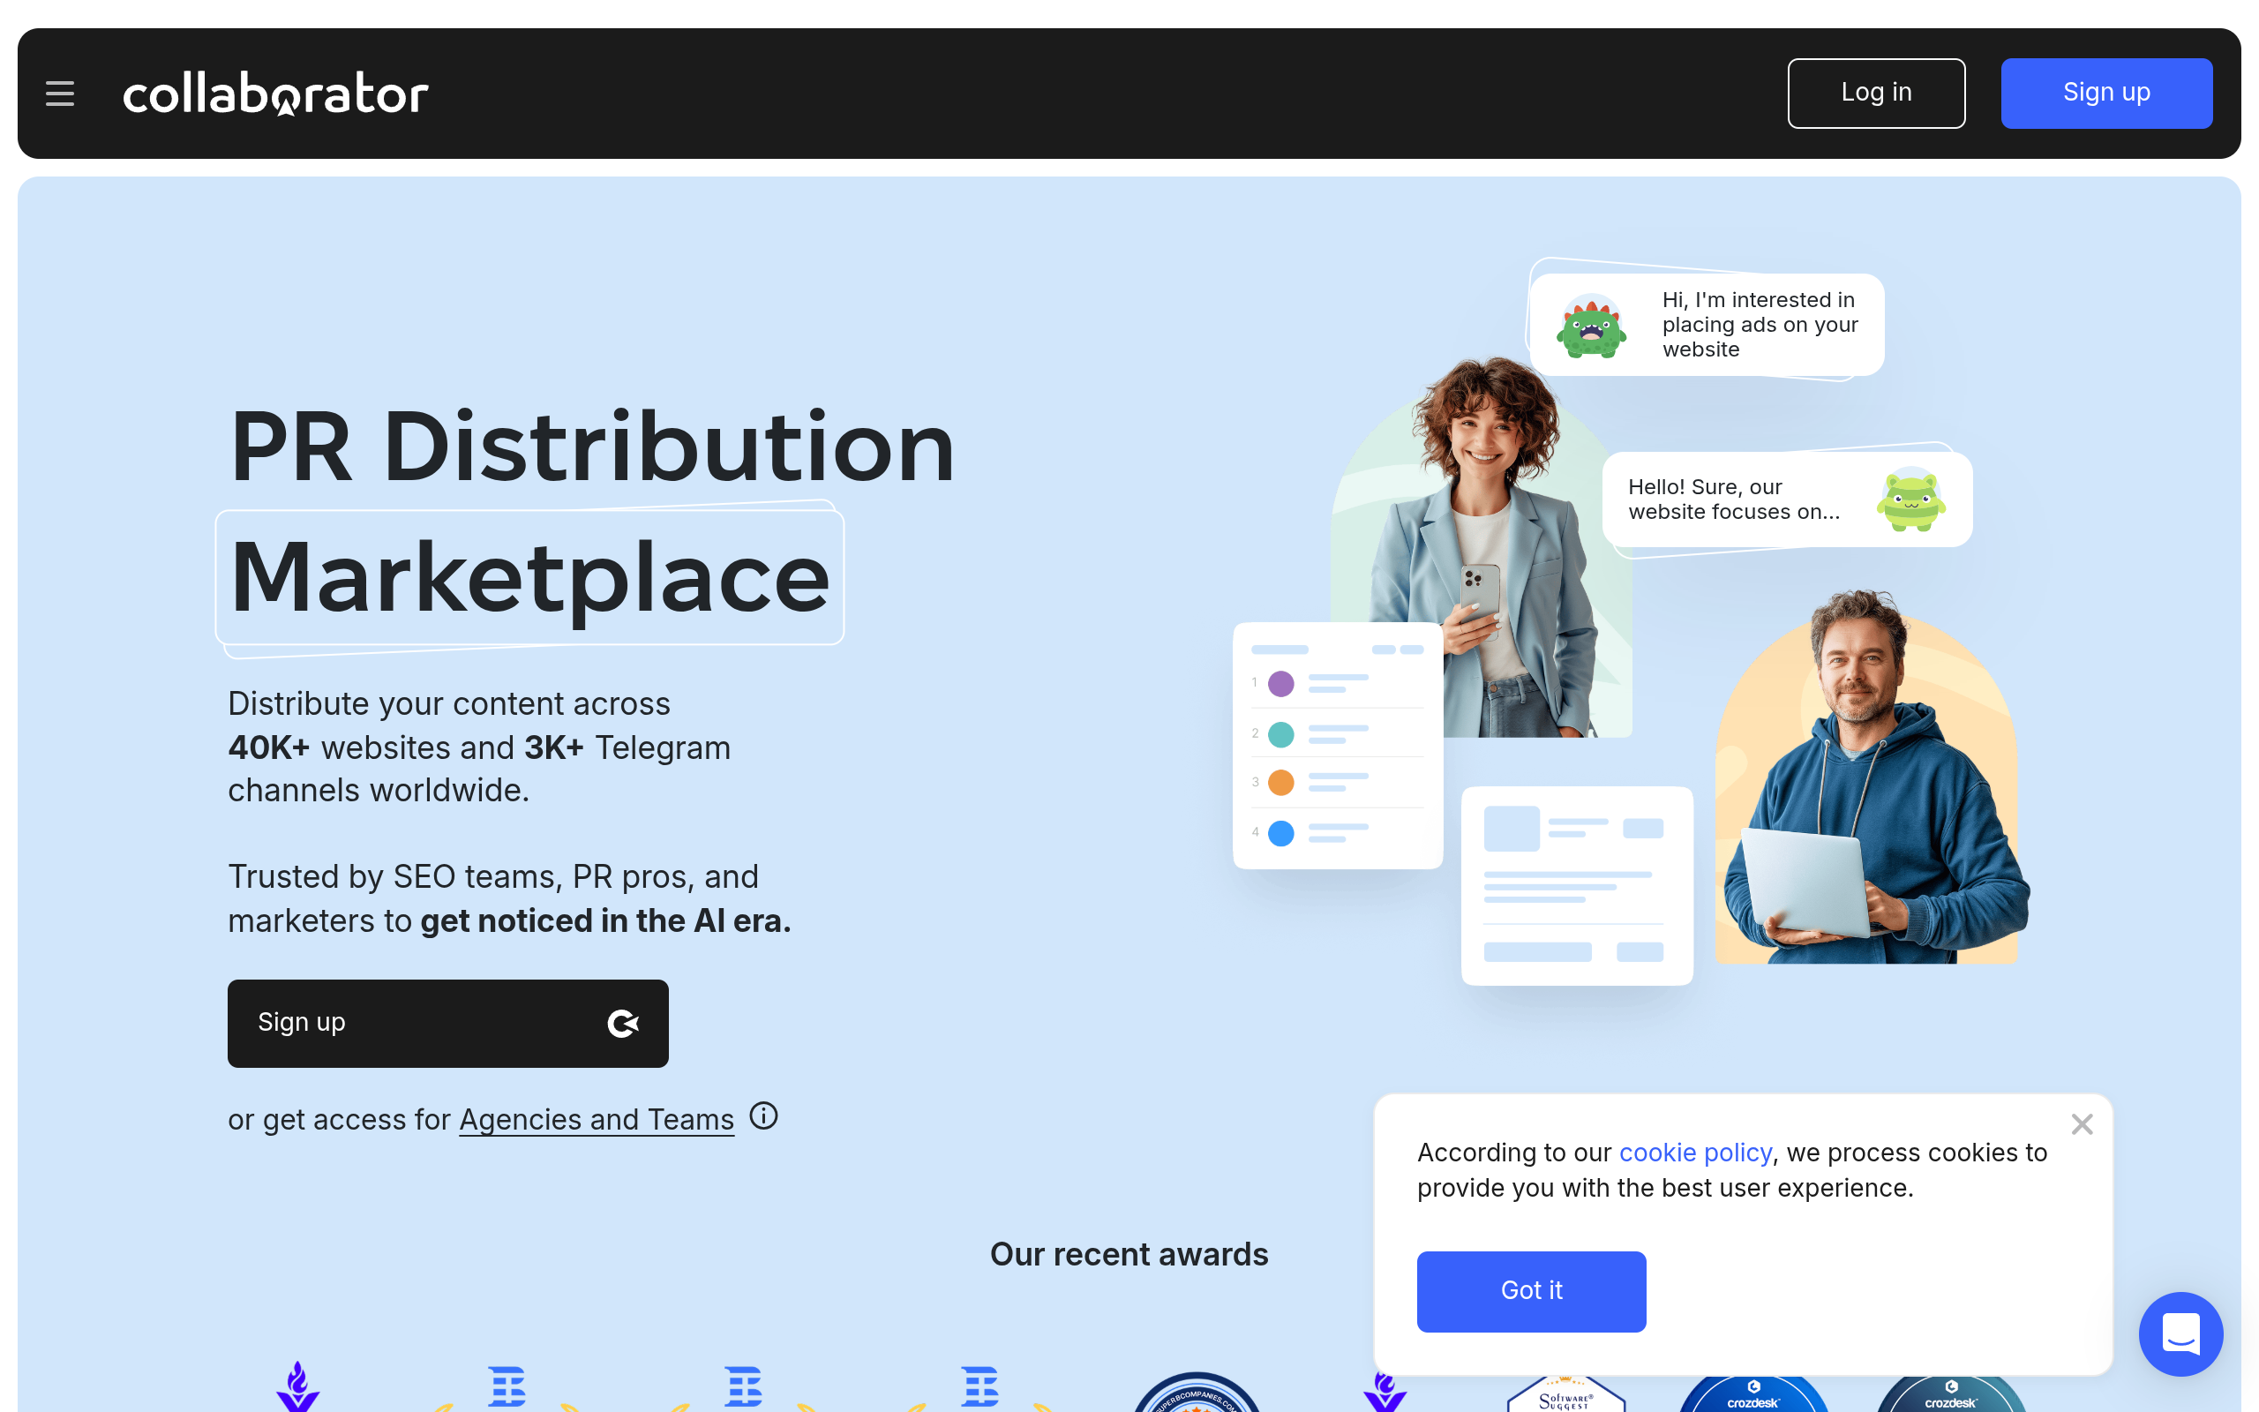This screenshot has width=2259, height=1412.
Task: Click "Hello! Sure, our website focuses on..." message
Action: pos(1788,499)
